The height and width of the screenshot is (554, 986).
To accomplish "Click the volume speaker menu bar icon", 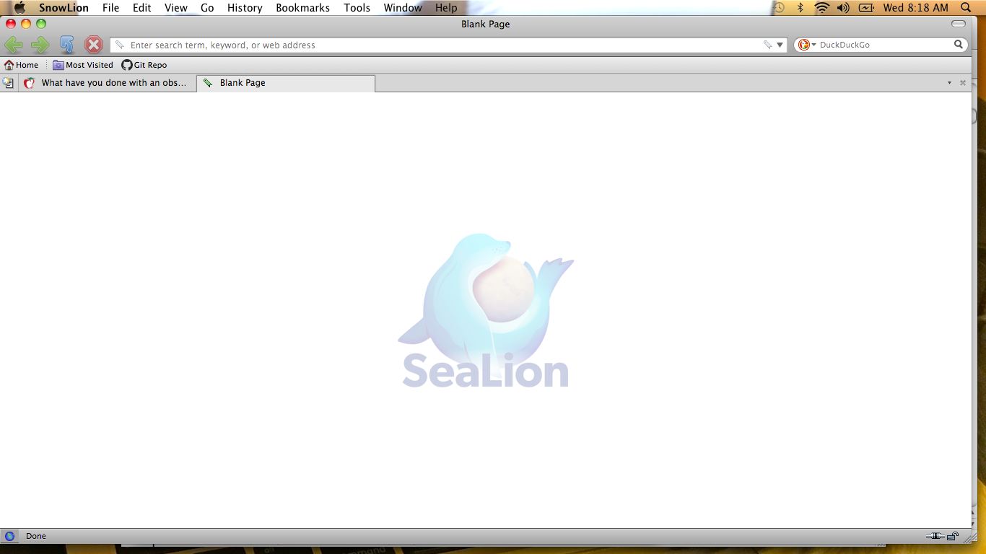I will (x=843, y=8).
